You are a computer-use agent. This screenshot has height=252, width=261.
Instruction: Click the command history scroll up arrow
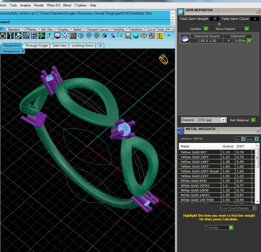[x=173, y=13]
